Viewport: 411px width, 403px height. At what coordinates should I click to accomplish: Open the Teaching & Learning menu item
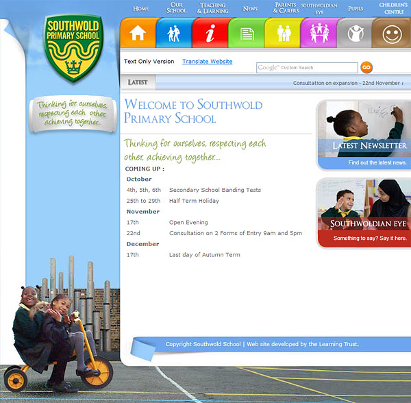[212, 8]
